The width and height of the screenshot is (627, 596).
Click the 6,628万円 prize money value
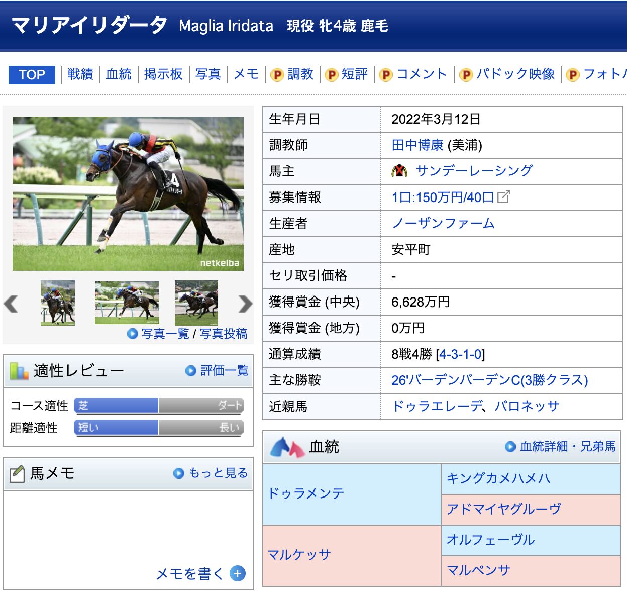(x=421, y=302)
